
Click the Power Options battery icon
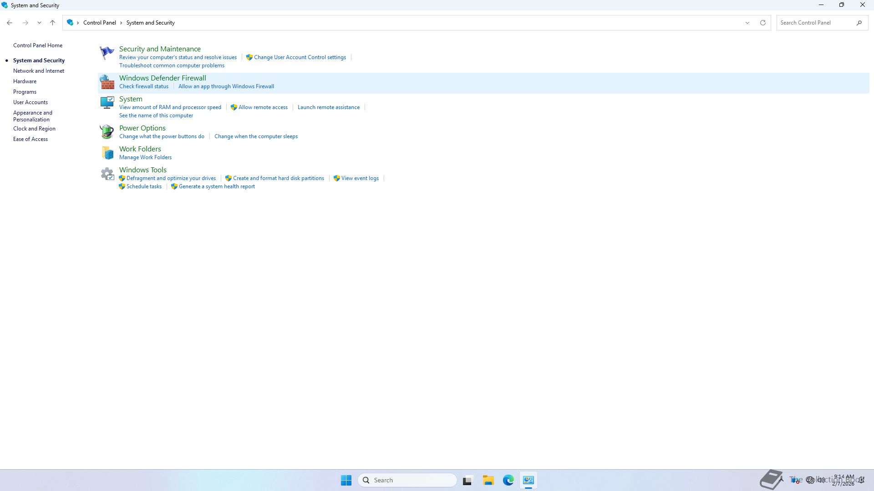click(107, 132)
